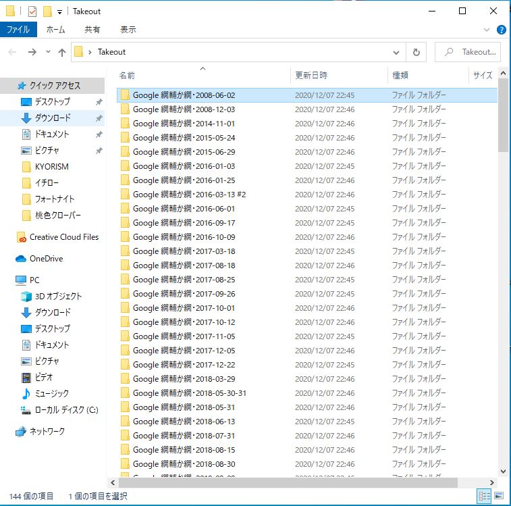
Task: Open pinned デスクトップ under quick access
Action: (52, 102)
